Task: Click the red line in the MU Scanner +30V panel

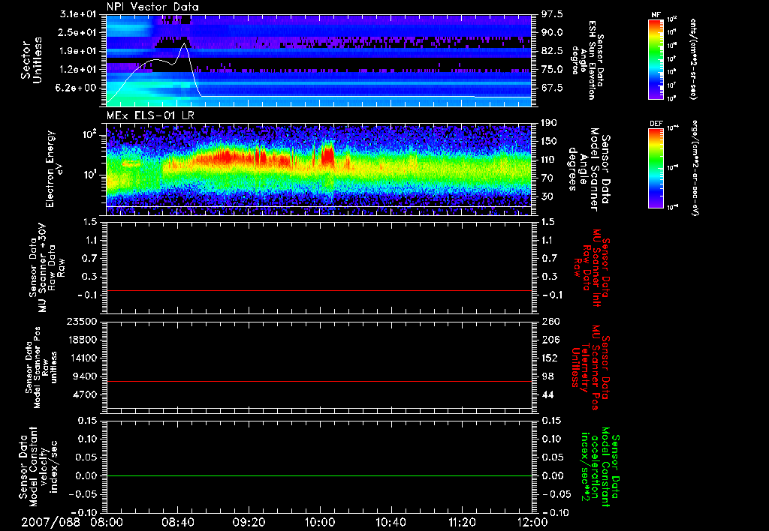Action: (x=319, y=290)
